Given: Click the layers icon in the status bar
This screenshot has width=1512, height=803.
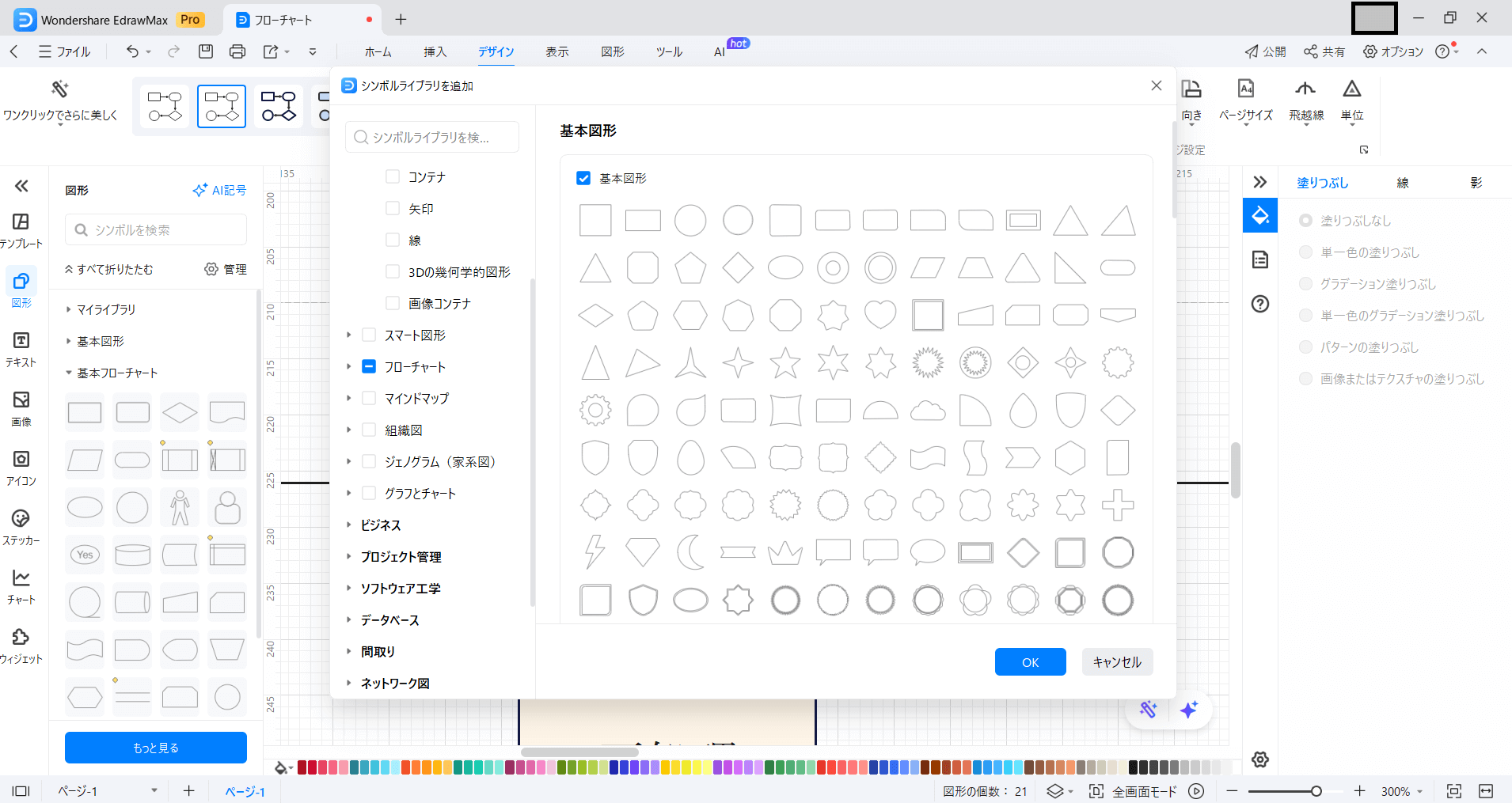Looking at the screenshot, I should pyautogui.click(x=1054, y=791).
